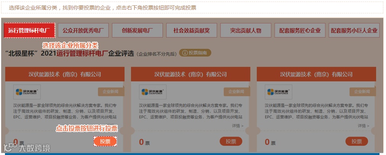386x155 pixels.
Task: Open 企业新闻 tag on the rightmost card
Action: tap(363, 92)
